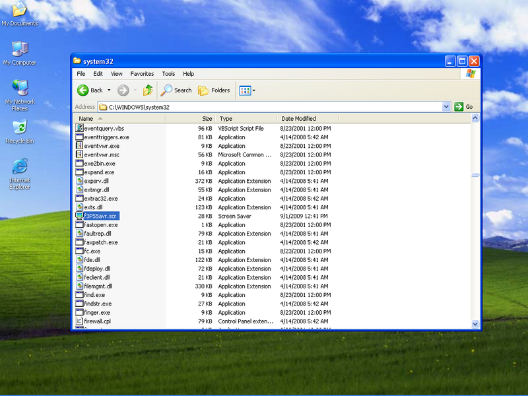Select the faultrep.dll icon
The image size is (528, 396).
pos(79,234)
